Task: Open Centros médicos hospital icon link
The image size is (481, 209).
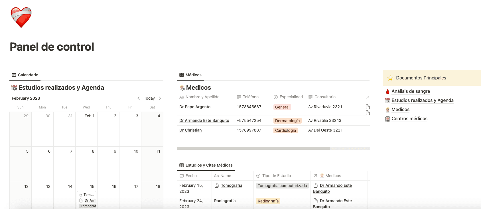Action: click(x=387, y=119)
